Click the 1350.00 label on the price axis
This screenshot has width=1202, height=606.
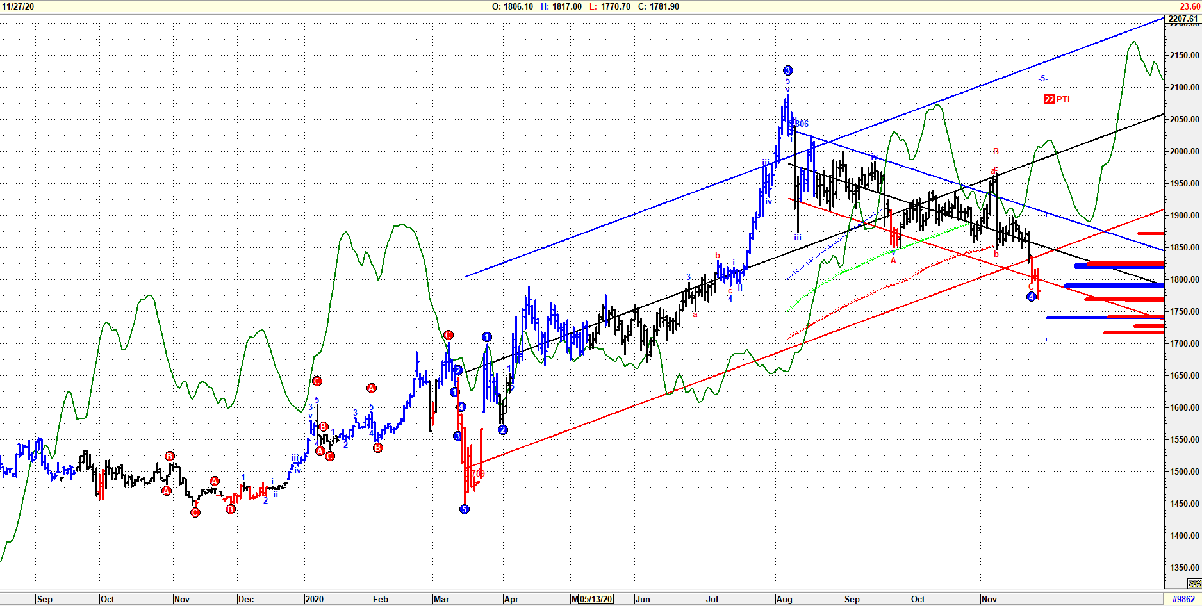(1184, 568)
